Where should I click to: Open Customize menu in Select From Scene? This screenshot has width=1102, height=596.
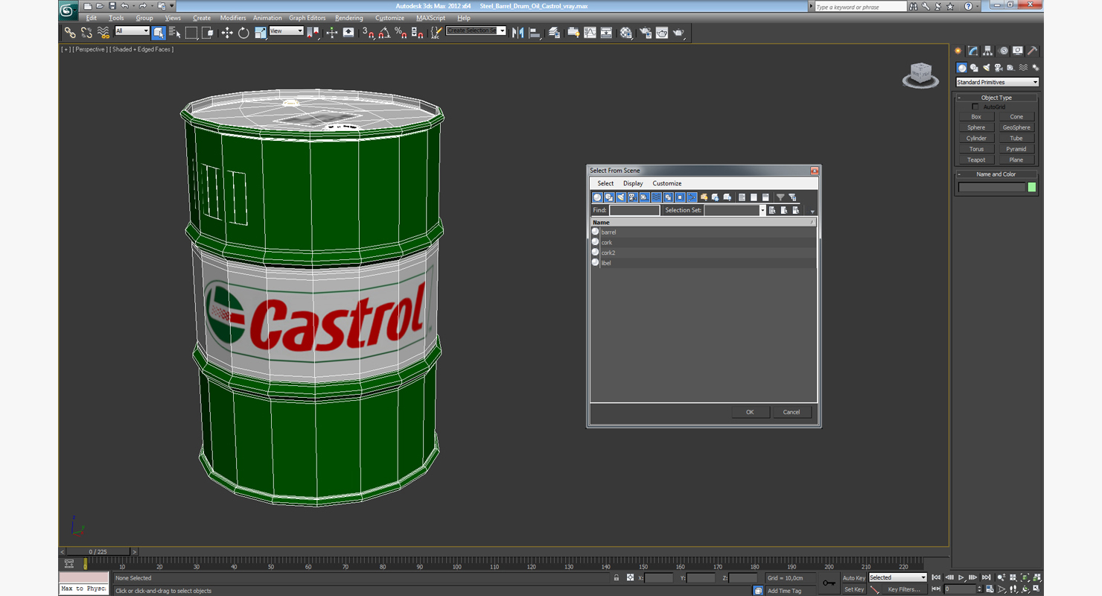click(x=667, y=183)
